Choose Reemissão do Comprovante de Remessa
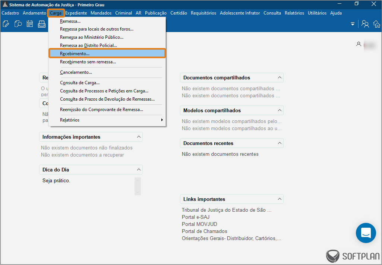This screenshot has width=382, height=265. tap(107, 110)
